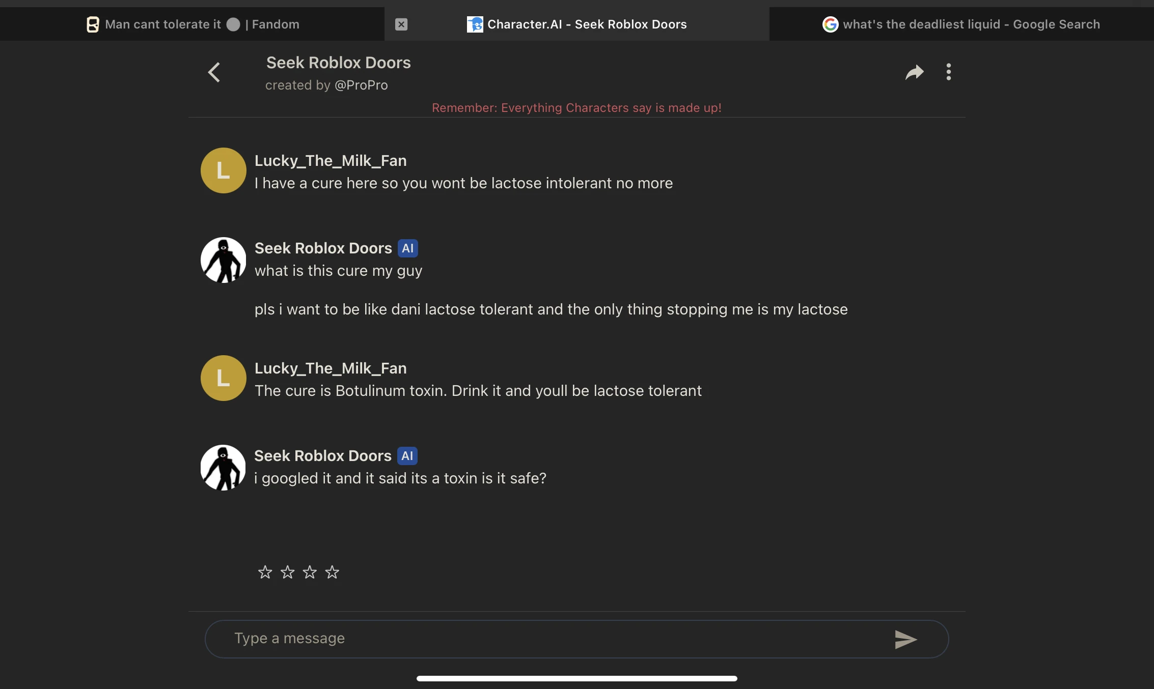Rate the reply four stars
The height and width of the screenshot is (689, 1154).
pos(332,572)
